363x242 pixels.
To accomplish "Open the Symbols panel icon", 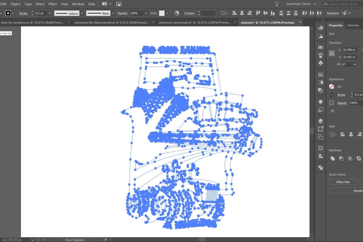I will tap(320, 63).
